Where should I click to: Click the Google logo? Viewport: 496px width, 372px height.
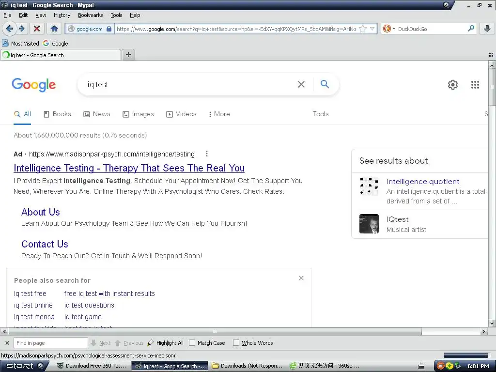33,85
